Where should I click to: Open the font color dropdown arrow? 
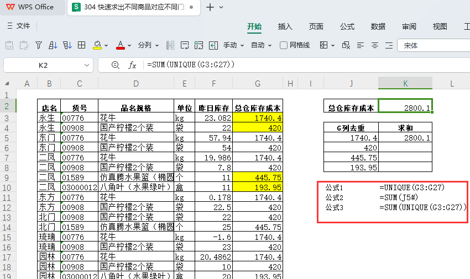coord(129,45)
